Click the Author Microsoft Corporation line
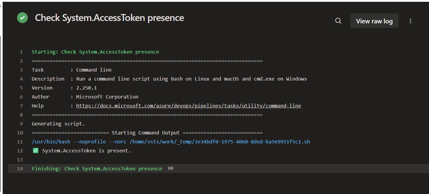This screenshot has height=194, width=429. click(85, 97)
